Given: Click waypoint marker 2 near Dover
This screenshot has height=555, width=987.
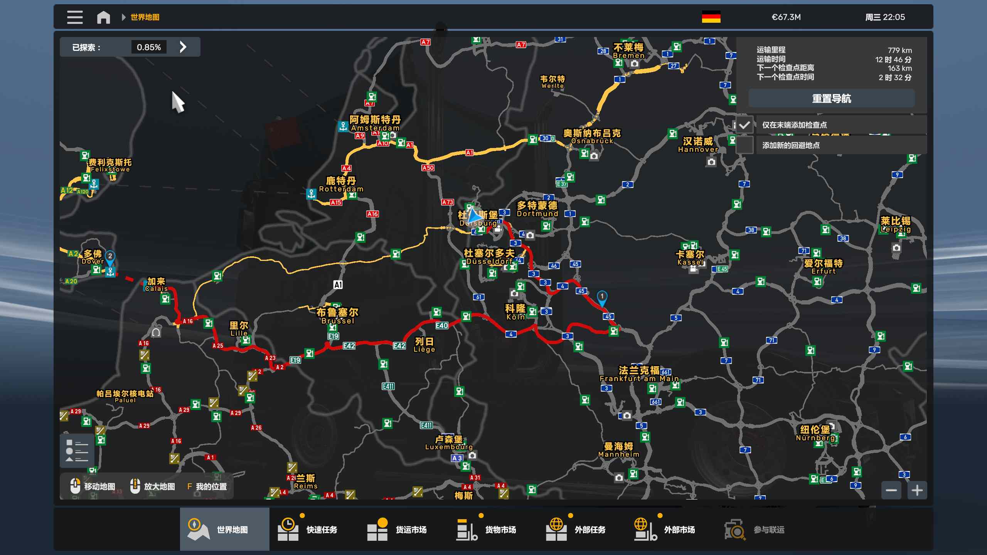Looking at the screenshot, I should (x=110, y=257).
